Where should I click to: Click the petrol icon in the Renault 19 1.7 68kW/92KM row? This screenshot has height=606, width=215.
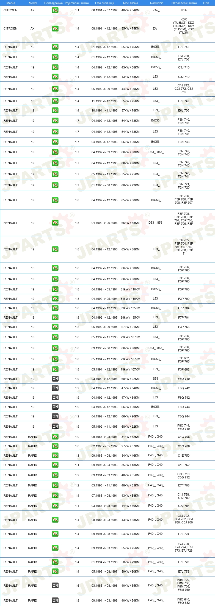click(x=55, y=185)
